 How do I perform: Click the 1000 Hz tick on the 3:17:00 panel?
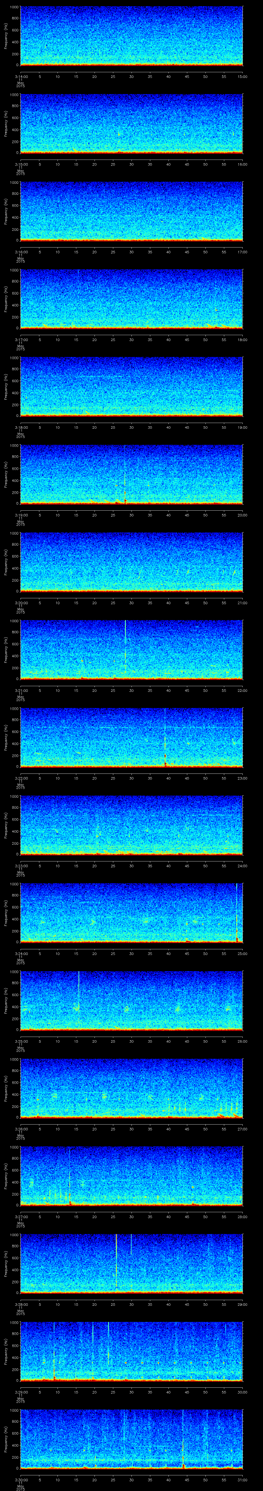14,270
